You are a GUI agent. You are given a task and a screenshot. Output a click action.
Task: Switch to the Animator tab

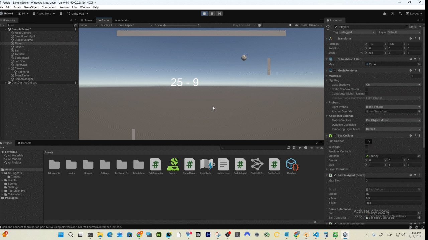[122, 20]
